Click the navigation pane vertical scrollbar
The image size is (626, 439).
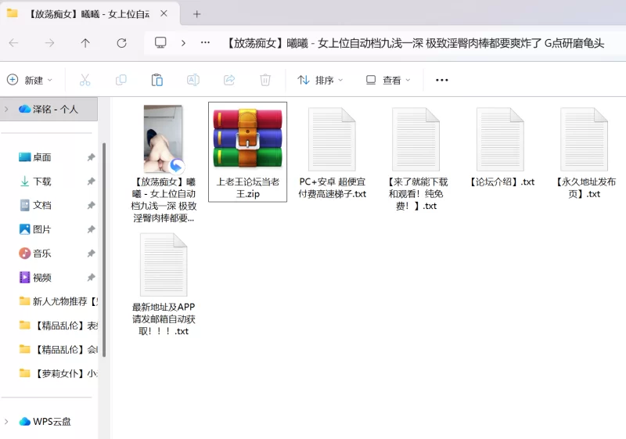pos(105,250)
